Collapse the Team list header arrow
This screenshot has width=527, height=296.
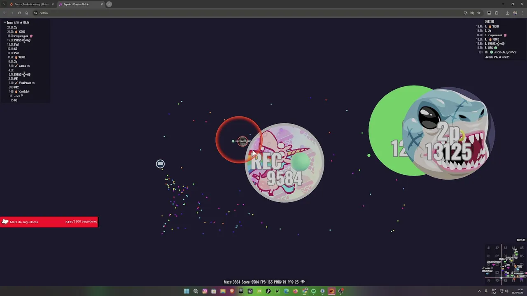(5, 23)
